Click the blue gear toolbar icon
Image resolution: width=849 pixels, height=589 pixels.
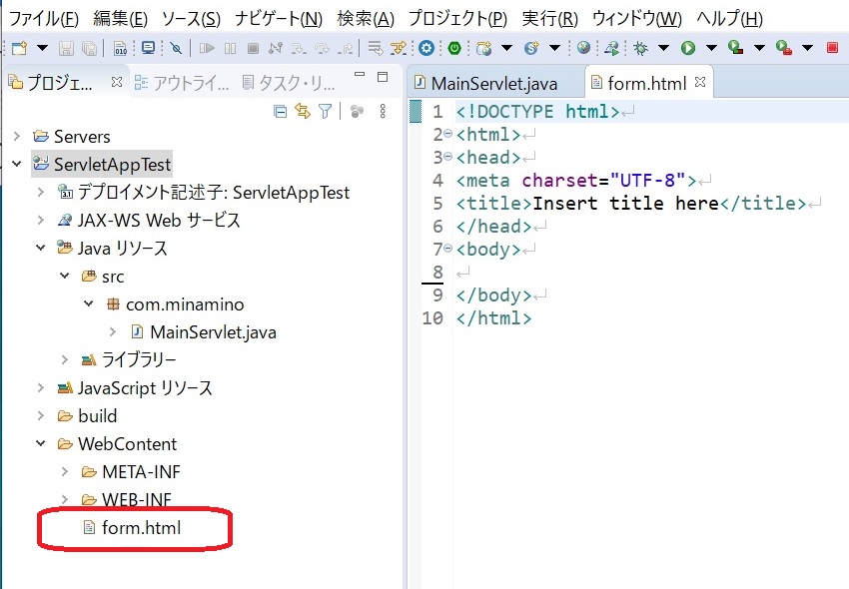pyautogui.click(x=426, y=48)
